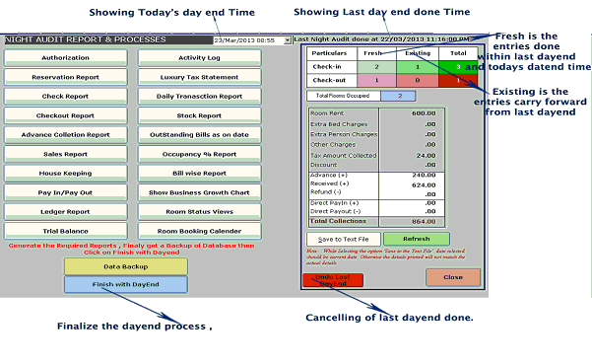Click the Refund (-) label
Viewport: 592px width, 364px height.
click(325, 192)
